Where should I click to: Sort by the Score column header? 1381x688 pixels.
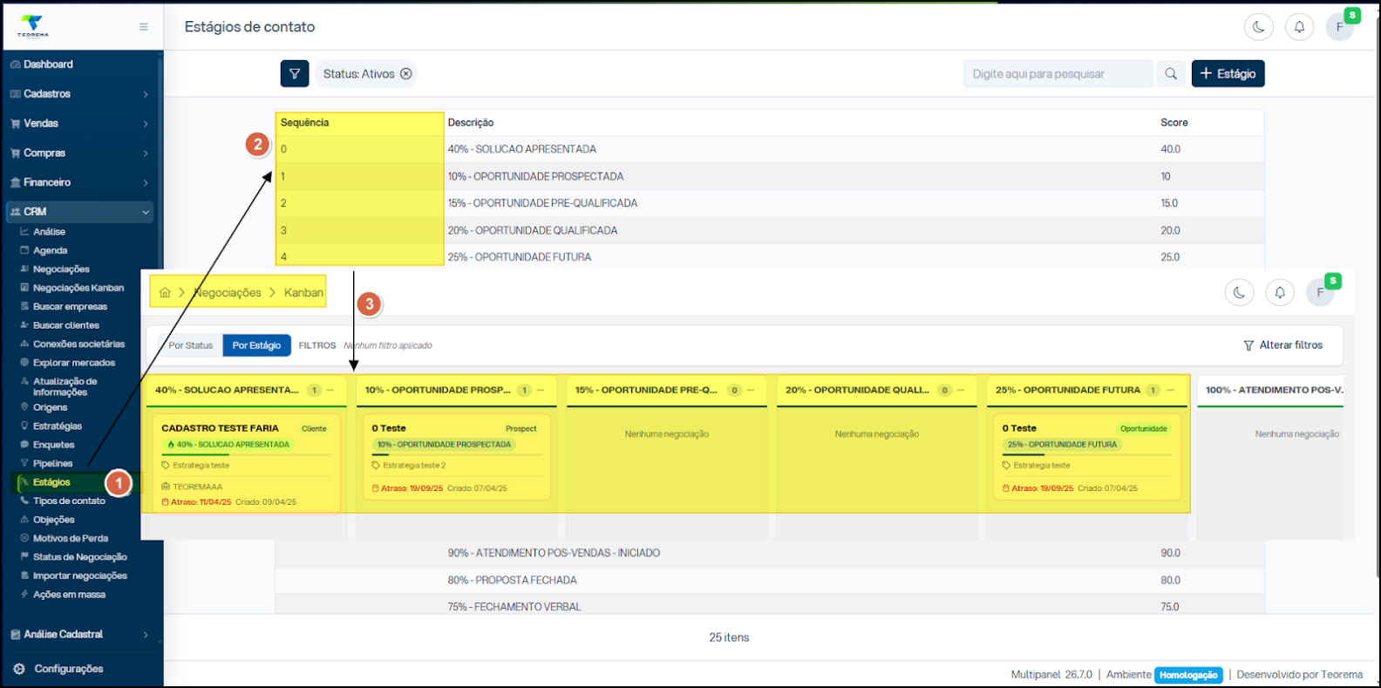[x=1174, y=123]
